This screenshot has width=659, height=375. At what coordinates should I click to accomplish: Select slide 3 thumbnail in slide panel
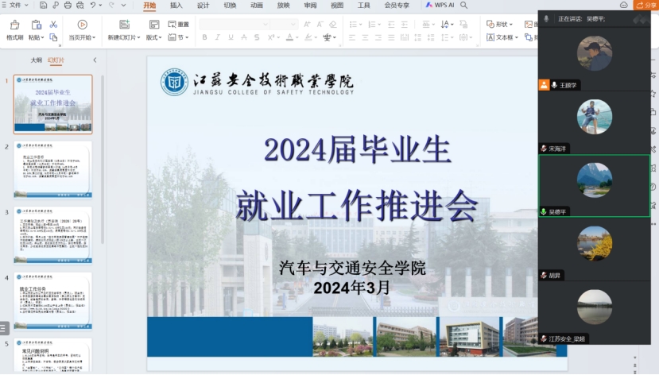tap(52, 235)
